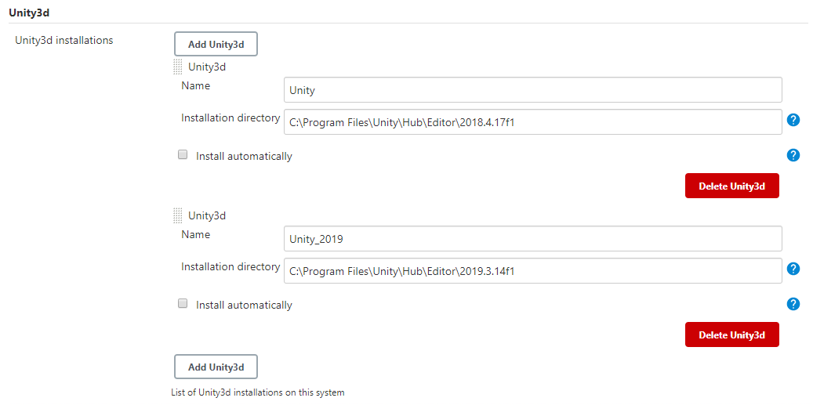Select the Install automatically label under Unity_2019
This screenshot has height=405, width=813.
point(244,305)
